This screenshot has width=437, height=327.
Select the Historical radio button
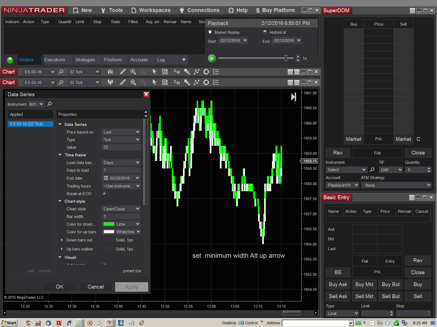pos(265,32)
